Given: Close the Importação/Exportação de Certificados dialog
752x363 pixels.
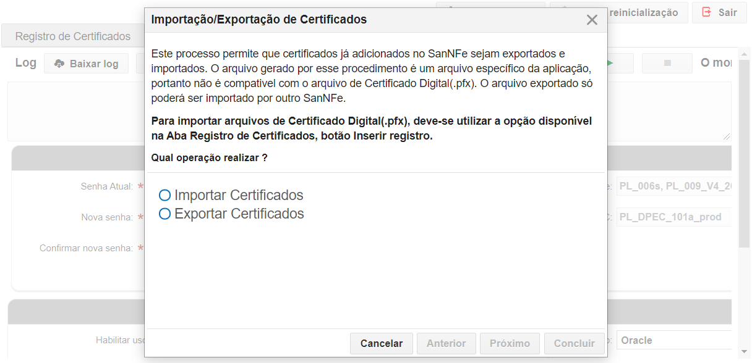Looking at the screenshot, I should click(592, 20).
